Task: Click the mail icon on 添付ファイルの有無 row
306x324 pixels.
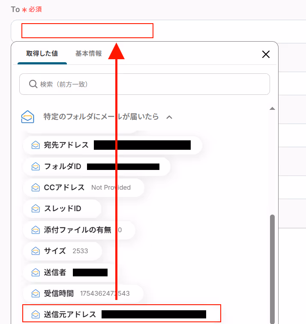Action: coord(36,230)
